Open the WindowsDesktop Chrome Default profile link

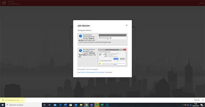coord(95,72)
